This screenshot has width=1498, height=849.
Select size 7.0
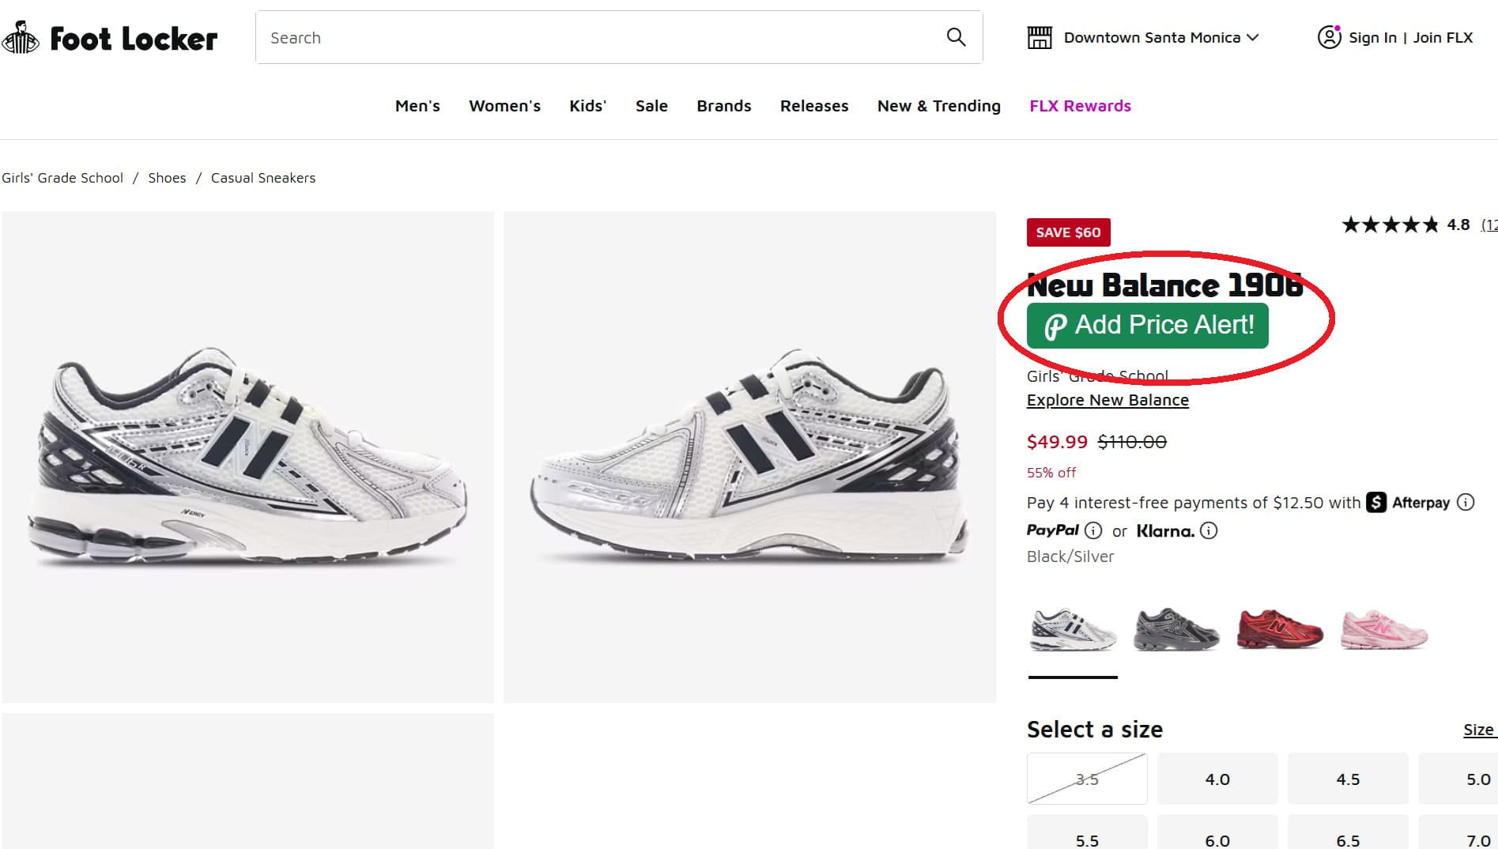click(1458, 832)
